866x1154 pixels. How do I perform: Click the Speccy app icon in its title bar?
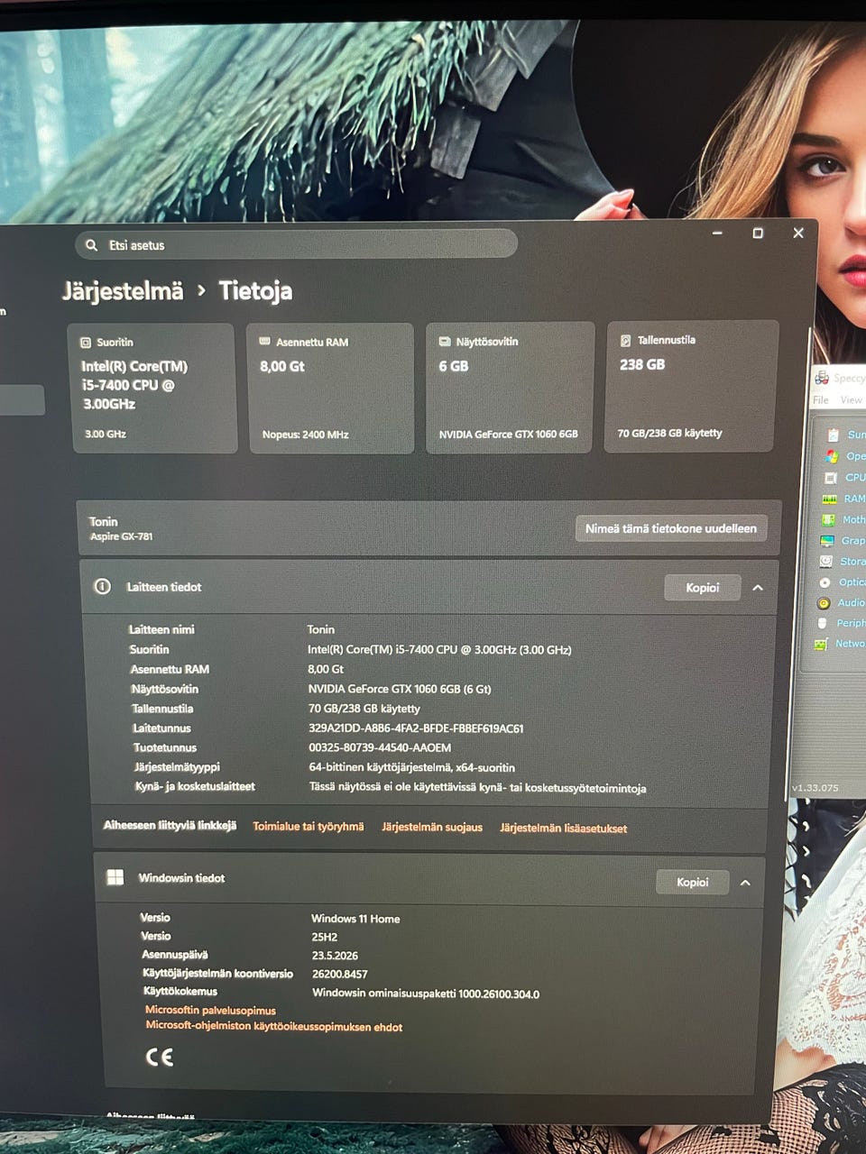[x=822, y=378]
